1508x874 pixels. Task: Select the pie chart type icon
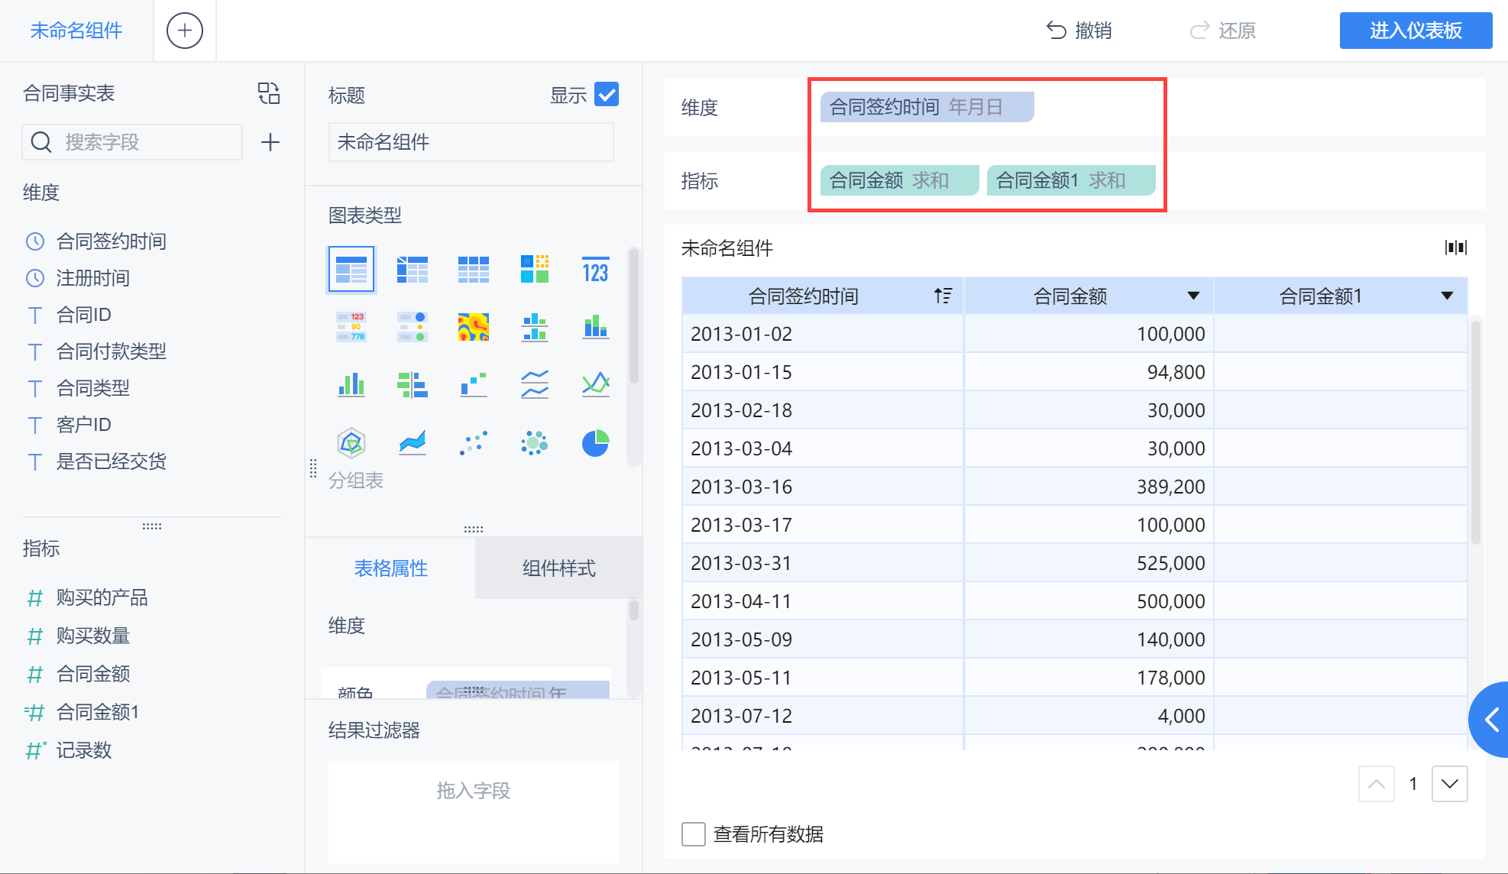pyautogui.click(x=595, y=443)
